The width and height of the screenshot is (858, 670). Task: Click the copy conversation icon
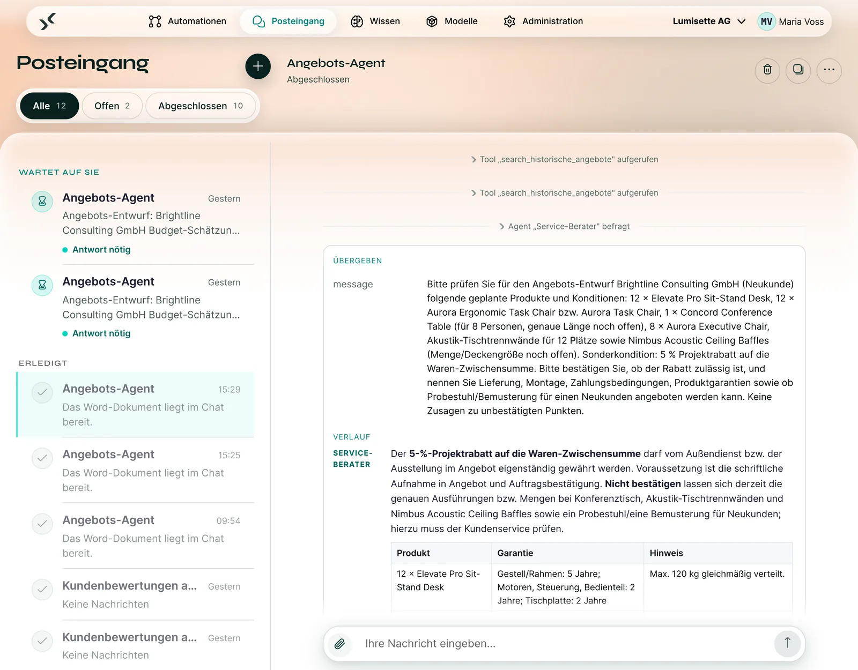(798, 70)
